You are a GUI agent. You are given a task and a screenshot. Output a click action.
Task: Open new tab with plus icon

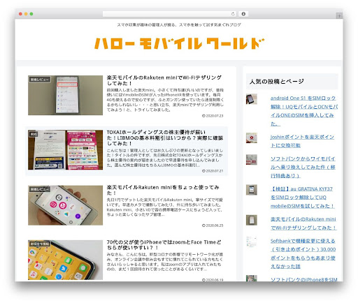(339, 15)
